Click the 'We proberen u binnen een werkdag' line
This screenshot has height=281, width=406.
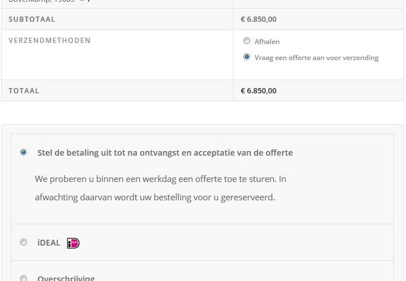pyautogui.click(x=160, y=179)
